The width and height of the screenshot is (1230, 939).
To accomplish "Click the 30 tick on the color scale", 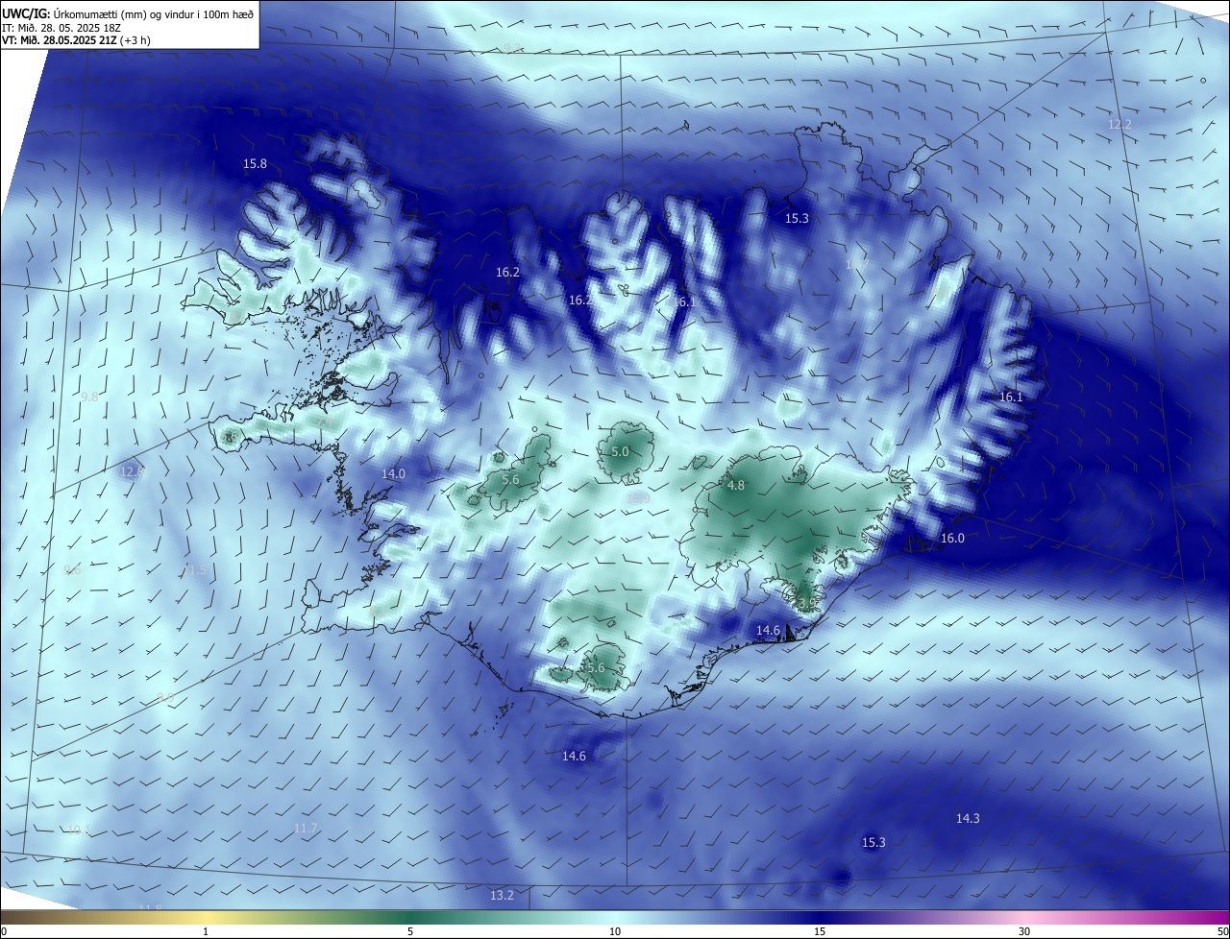I will (x=1024, y=931).
